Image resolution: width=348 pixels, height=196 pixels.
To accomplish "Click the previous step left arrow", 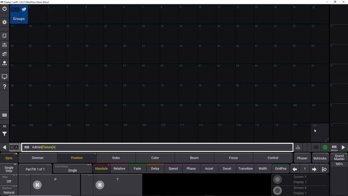I will click(295, 169).
